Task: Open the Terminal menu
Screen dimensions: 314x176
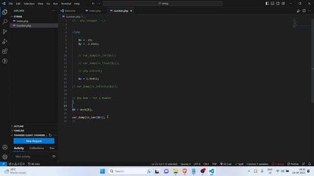Action: pos(66,3)
